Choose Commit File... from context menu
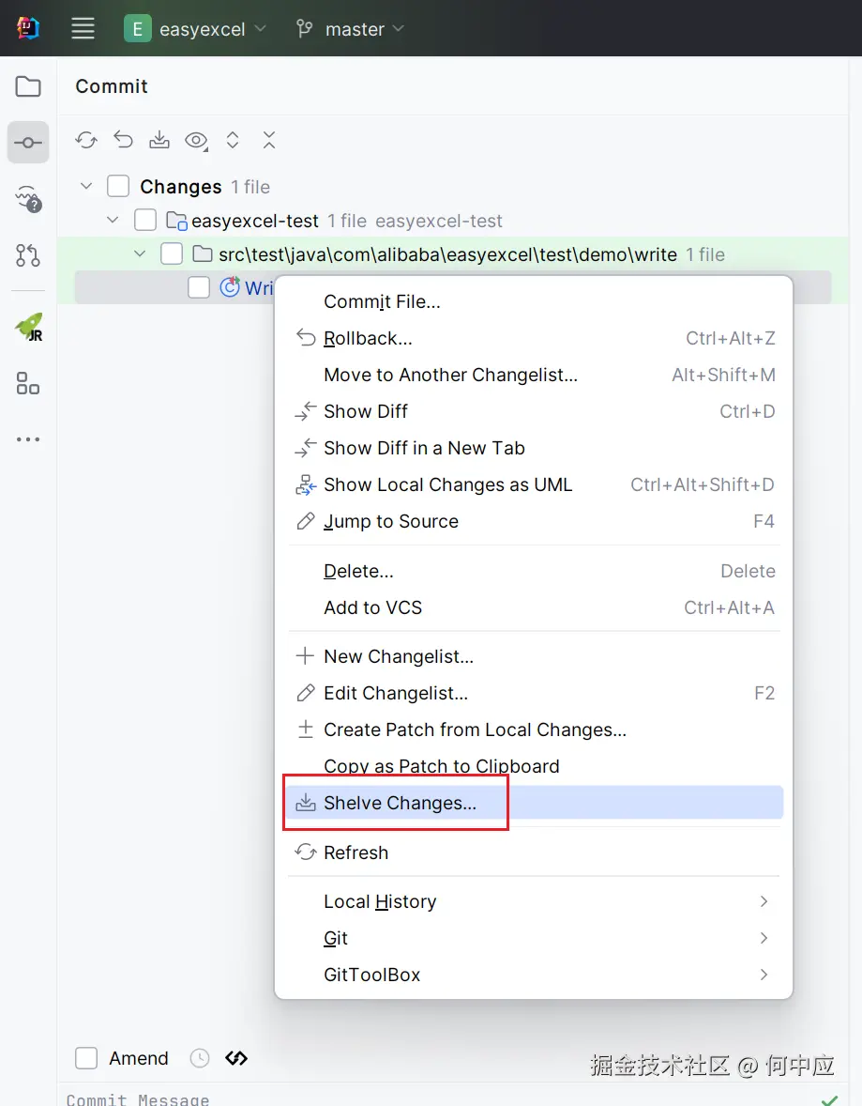 tap(535, 302)
